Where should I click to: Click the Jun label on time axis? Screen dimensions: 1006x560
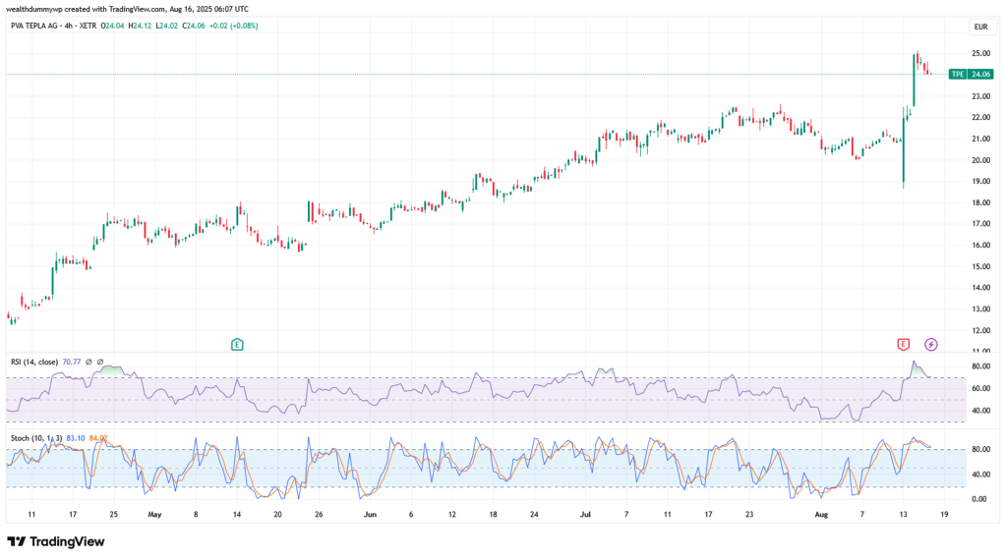click(x=370, y=514)
